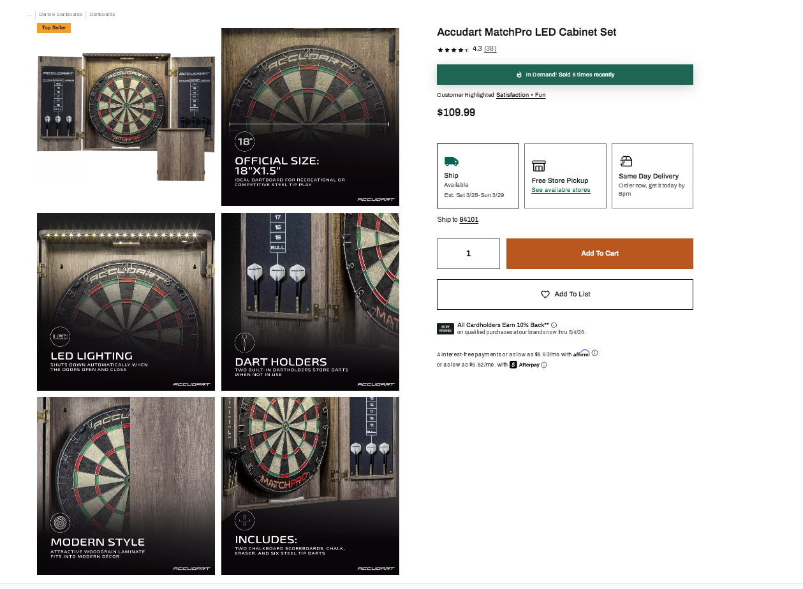Click the store pickup storefront icon
This screenshot has width=803, height=589.
[539, 166]
